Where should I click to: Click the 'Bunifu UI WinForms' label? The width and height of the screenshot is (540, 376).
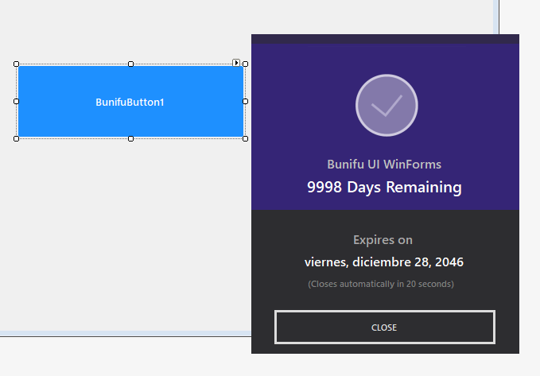pos(384,165)
